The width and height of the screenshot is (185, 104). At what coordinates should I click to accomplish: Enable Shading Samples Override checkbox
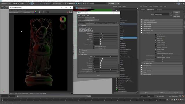[156, 57]
